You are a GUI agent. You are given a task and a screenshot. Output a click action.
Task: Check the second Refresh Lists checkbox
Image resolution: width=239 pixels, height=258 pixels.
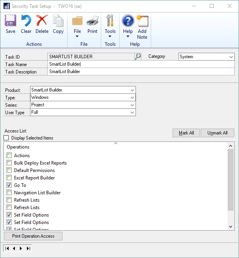point(9,207)
